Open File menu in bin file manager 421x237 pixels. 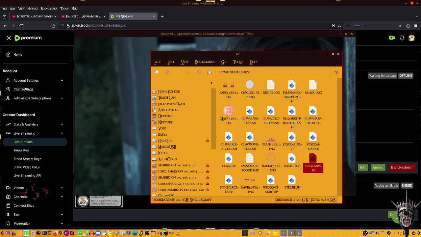[x=158, y=62]
